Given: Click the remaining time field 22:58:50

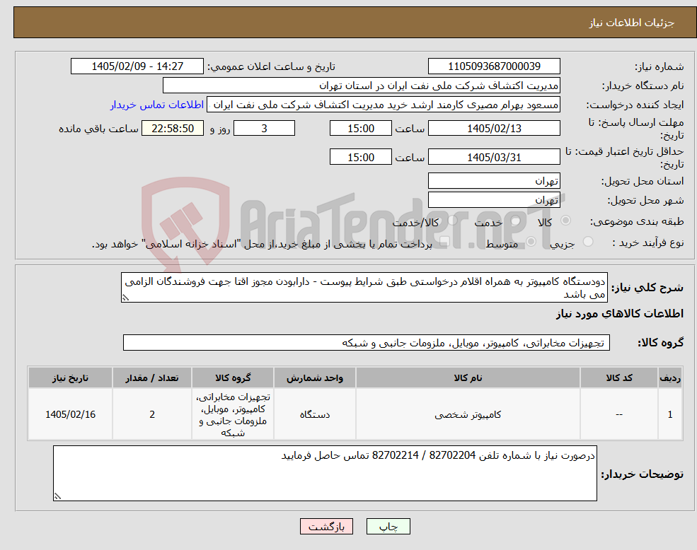Looking at the screenshot, I should coord(173,129).
